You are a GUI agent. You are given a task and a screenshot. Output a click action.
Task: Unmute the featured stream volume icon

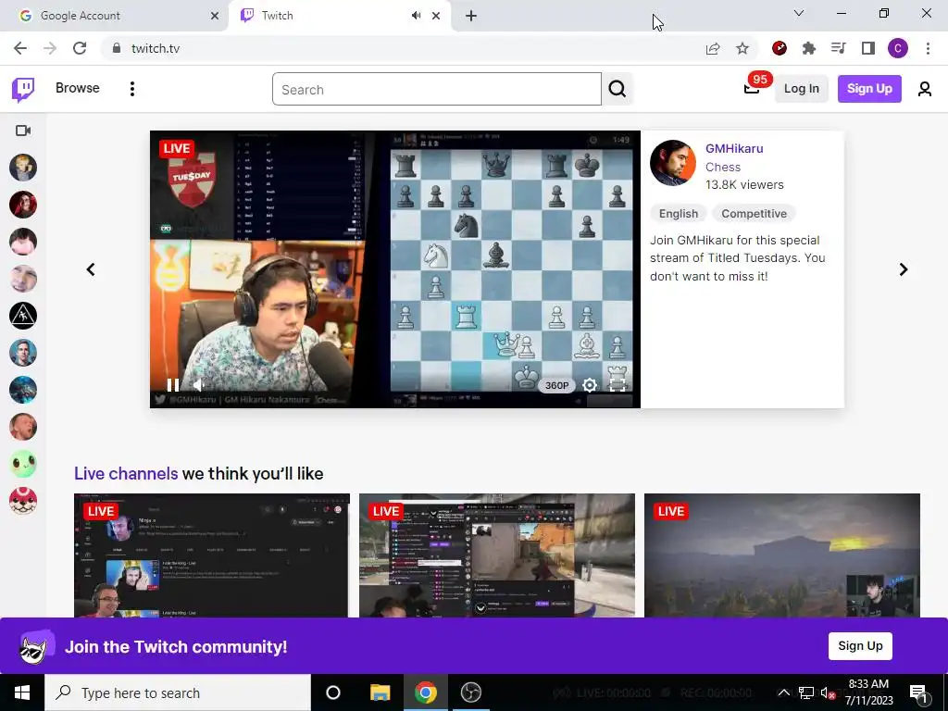click(199, 385)
